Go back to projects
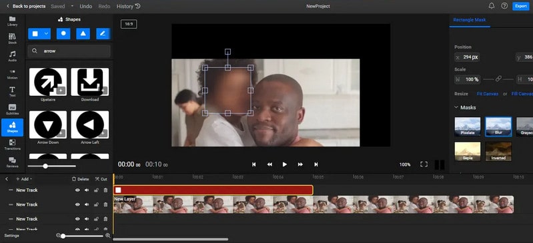The image size is (533, 243). pyautogui.click(x=26, y=6)
